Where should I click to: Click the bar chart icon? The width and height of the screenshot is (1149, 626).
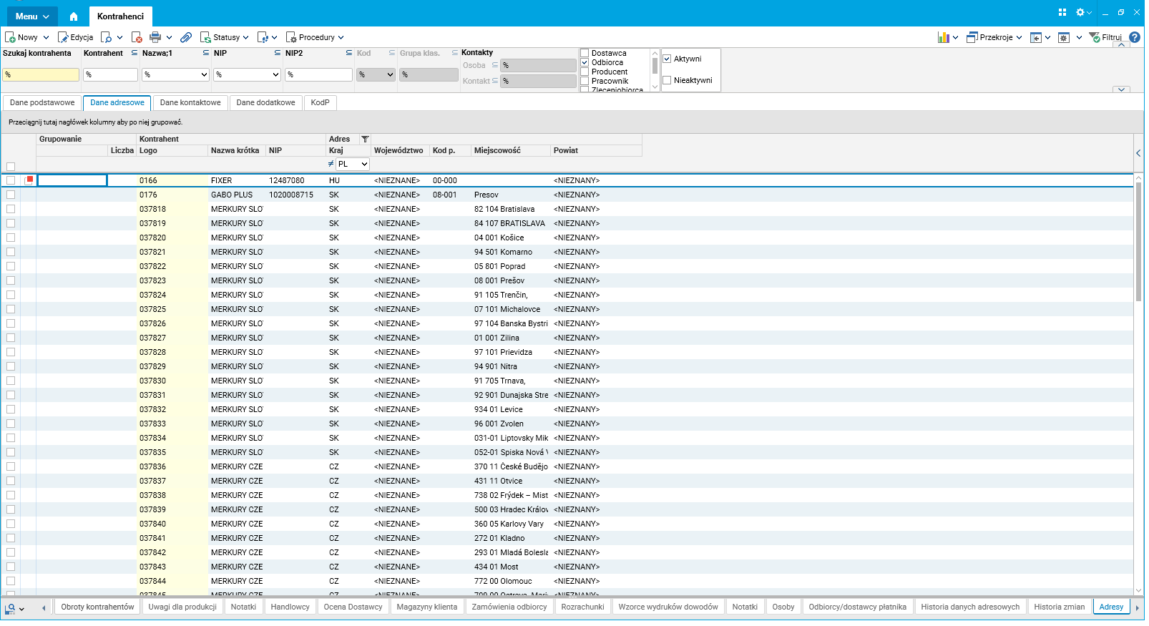click(944, 37)
